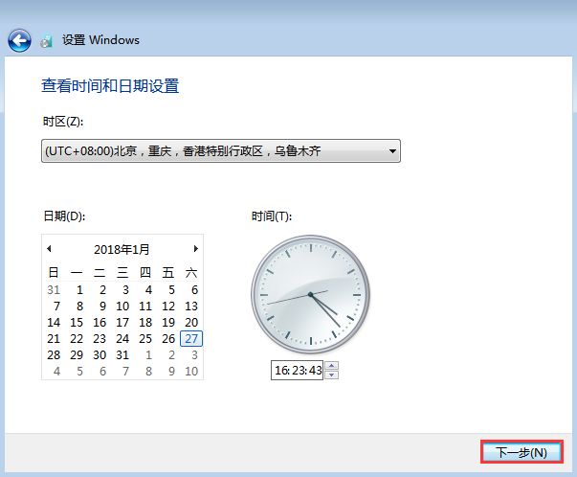Select the grayed December 31 date
Viewport: 577px width, 477px height.
pos(54,290)
